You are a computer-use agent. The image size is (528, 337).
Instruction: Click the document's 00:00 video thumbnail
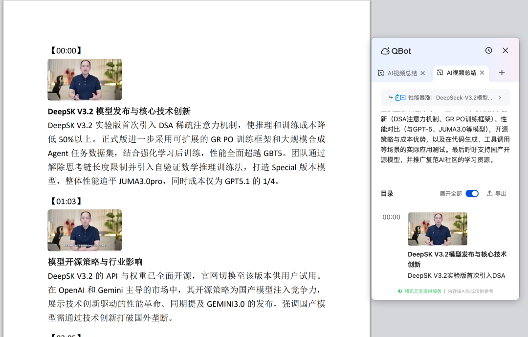[85, 80]
